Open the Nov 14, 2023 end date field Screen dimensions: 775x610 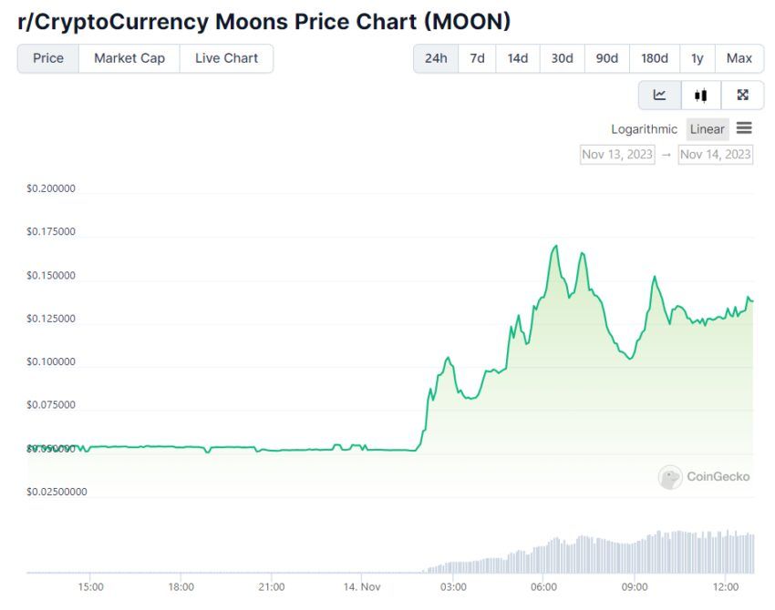coord(715,155)
